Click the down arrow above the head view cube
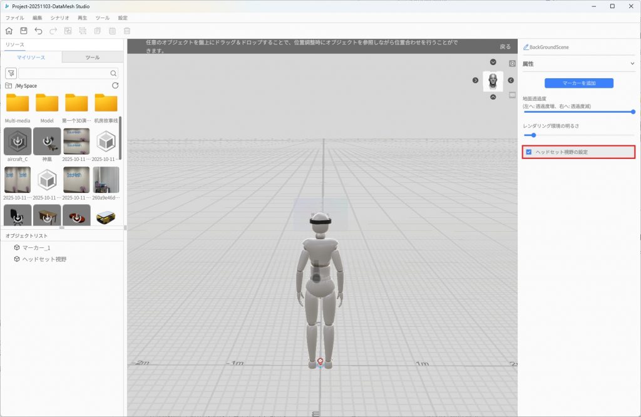This screenshot has height=417, width=641. coord(493,62)
